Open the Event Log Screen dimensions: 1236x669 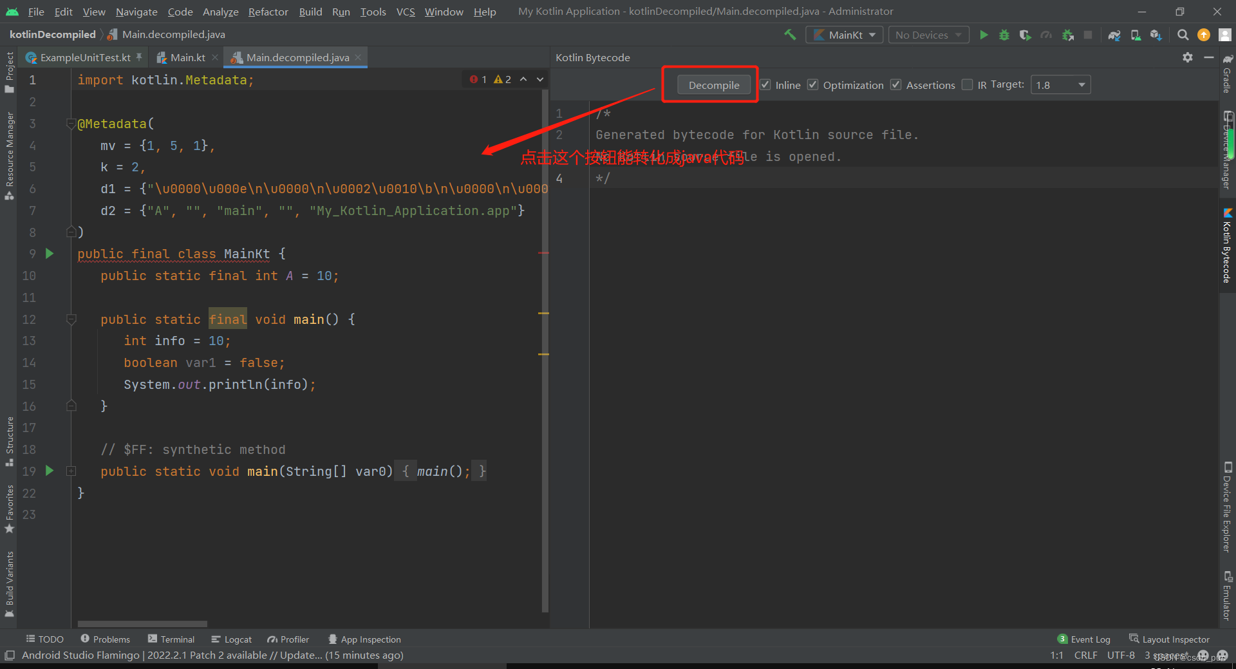pos(1083,639)
